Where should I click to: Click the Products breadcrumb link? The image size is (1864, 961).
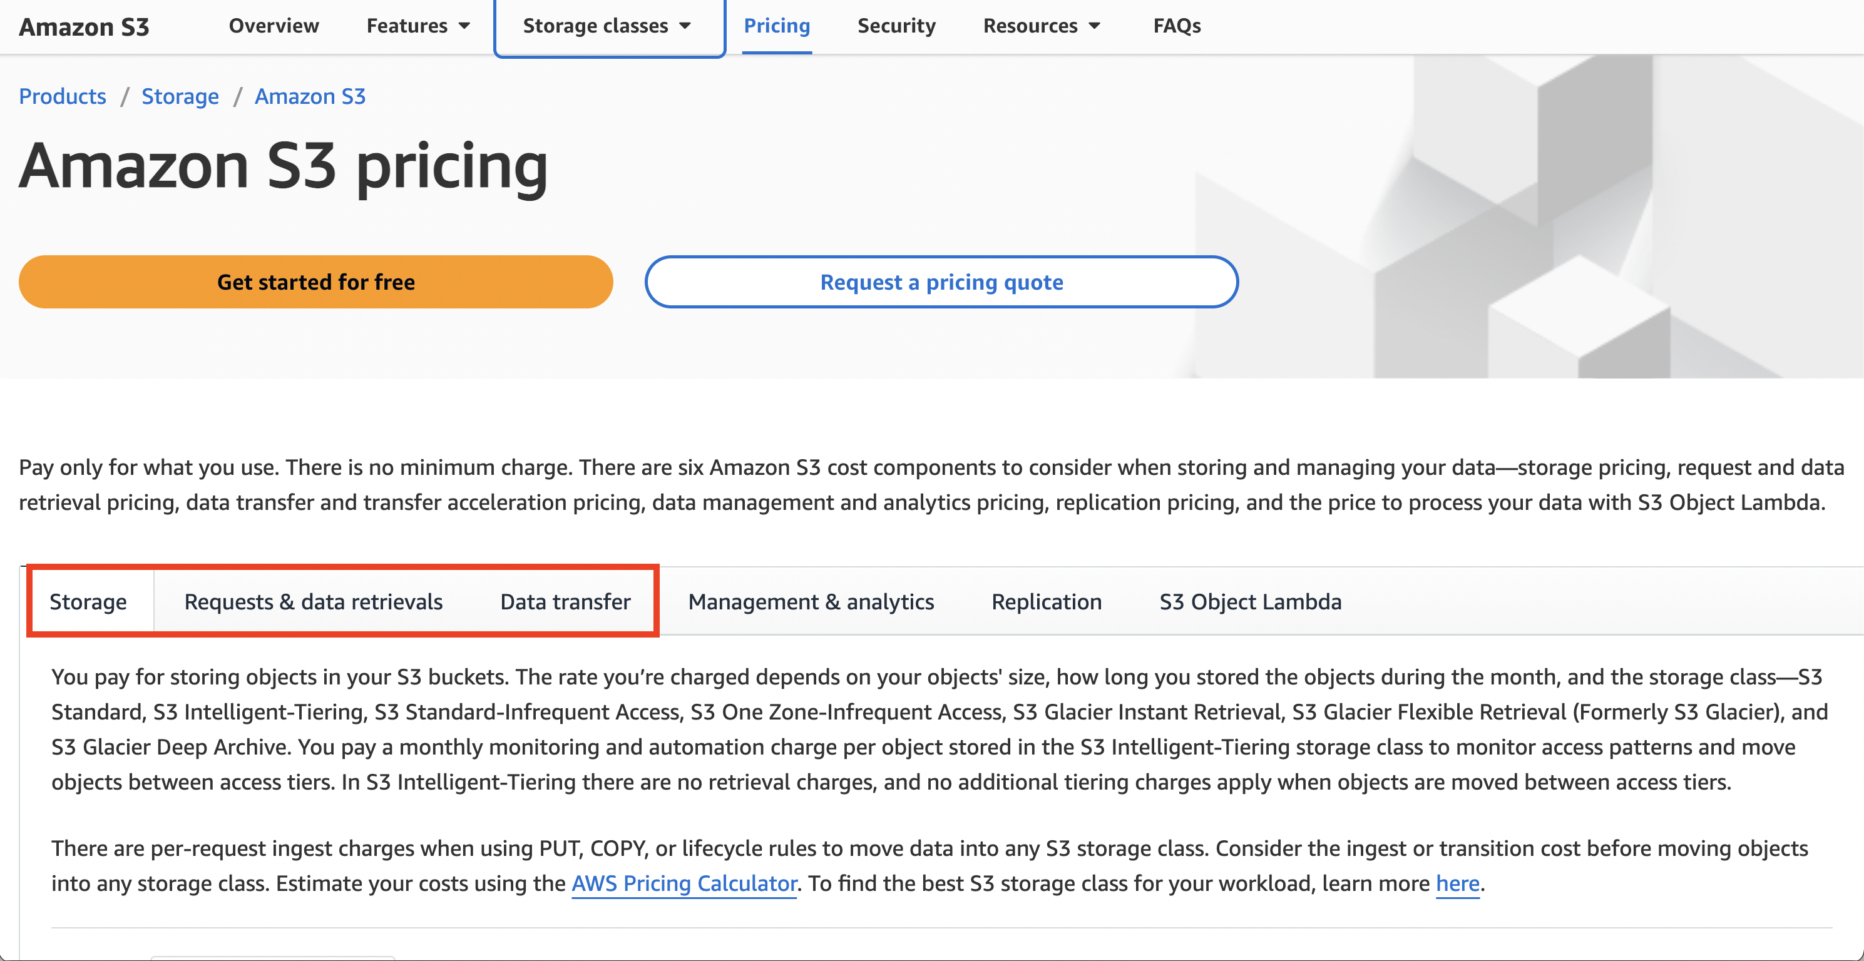(62, 96)
